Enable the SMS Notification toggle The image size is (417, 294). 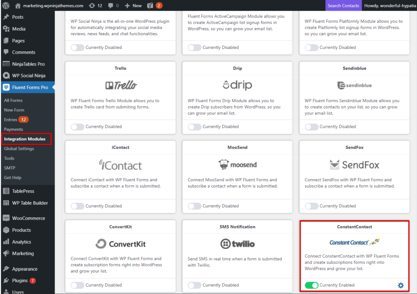pyautogui.click(x=194, y=285)
